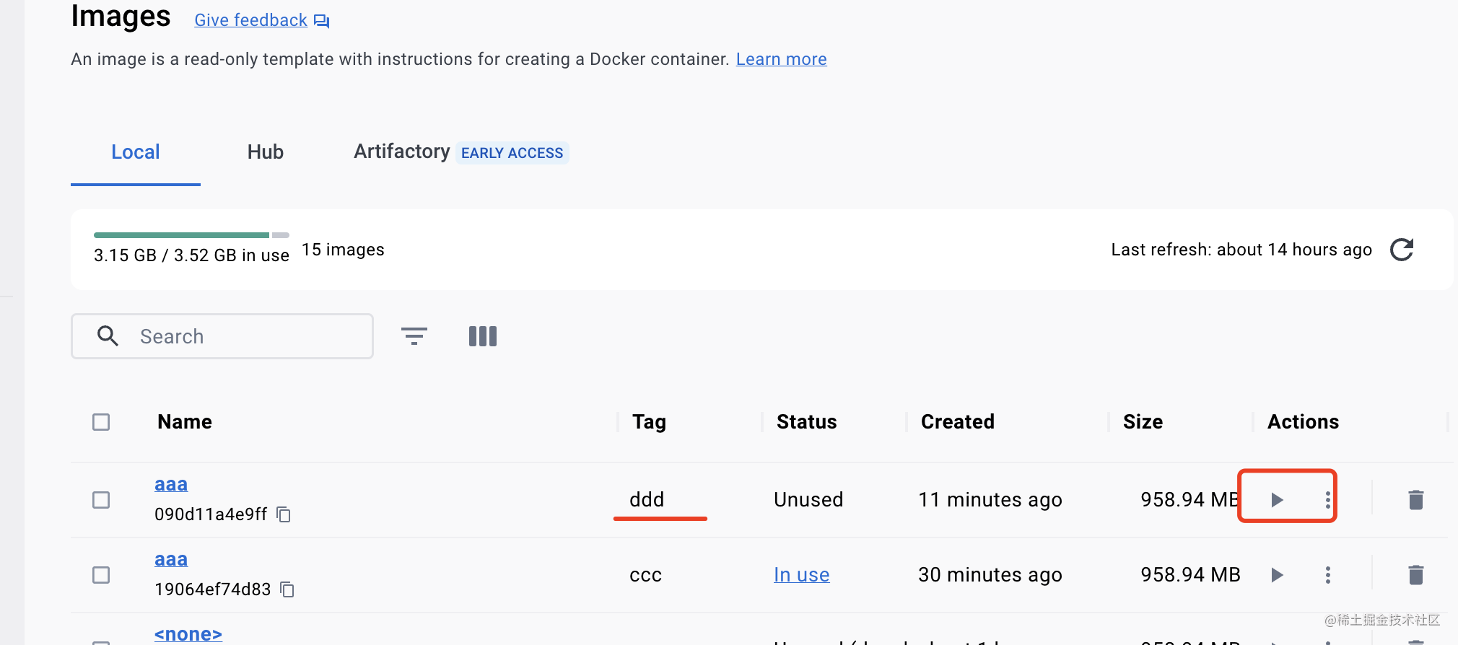Image resolution: width=1458 pixels, height=645 pixels.
Task: Click the Learn more link
Action: click(781, 59)
